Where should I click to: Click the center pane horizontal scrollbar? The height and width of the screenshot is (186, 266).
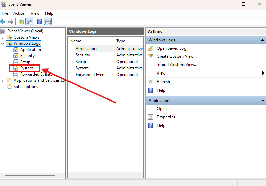tap(91, 175)
